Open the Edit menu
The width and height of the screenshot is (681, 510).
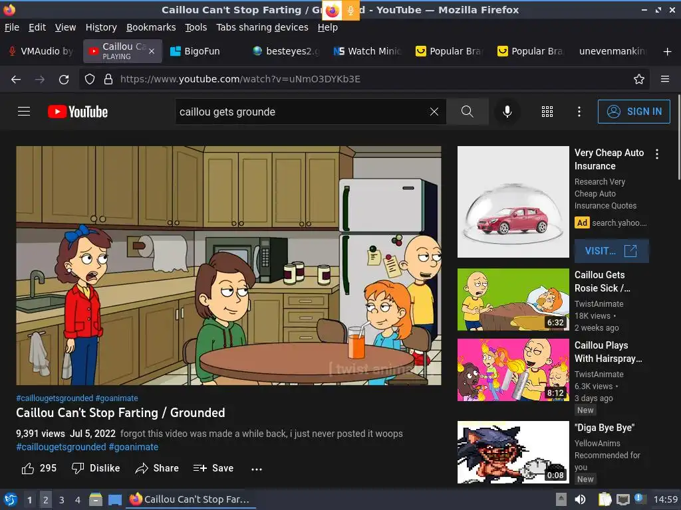(x=37, y=27)
